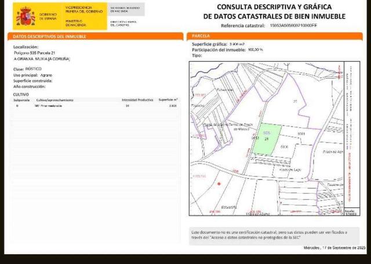
Task: Click the Prado de Lago map label
Action: (x=289, y=170)
